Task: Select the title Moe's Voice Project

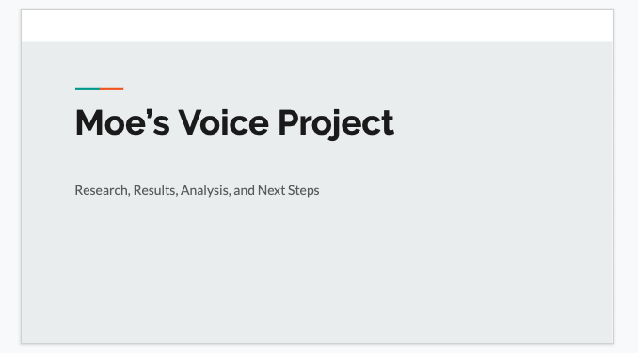Action: coord(234,122)
